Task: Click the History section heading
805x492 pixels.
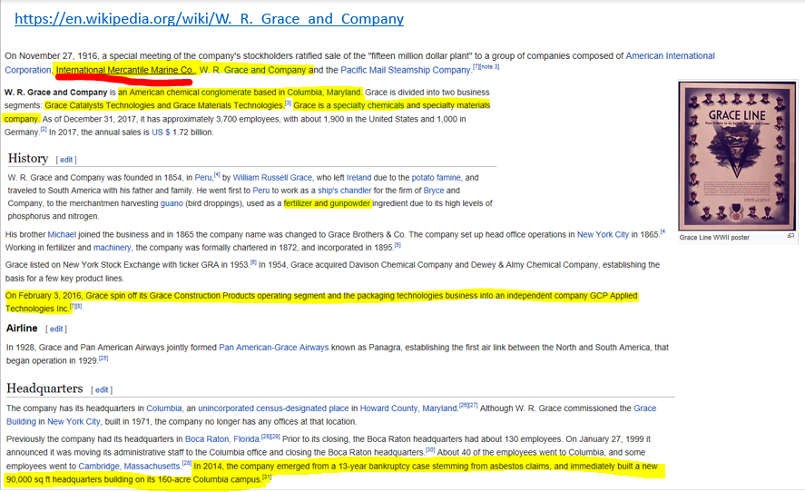Action: click(x=28, y=158)
